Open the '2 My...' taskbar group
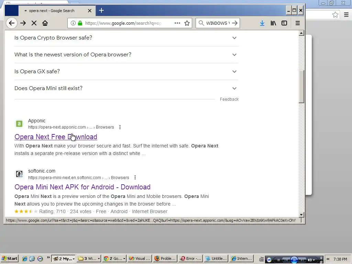 point(64,258)
